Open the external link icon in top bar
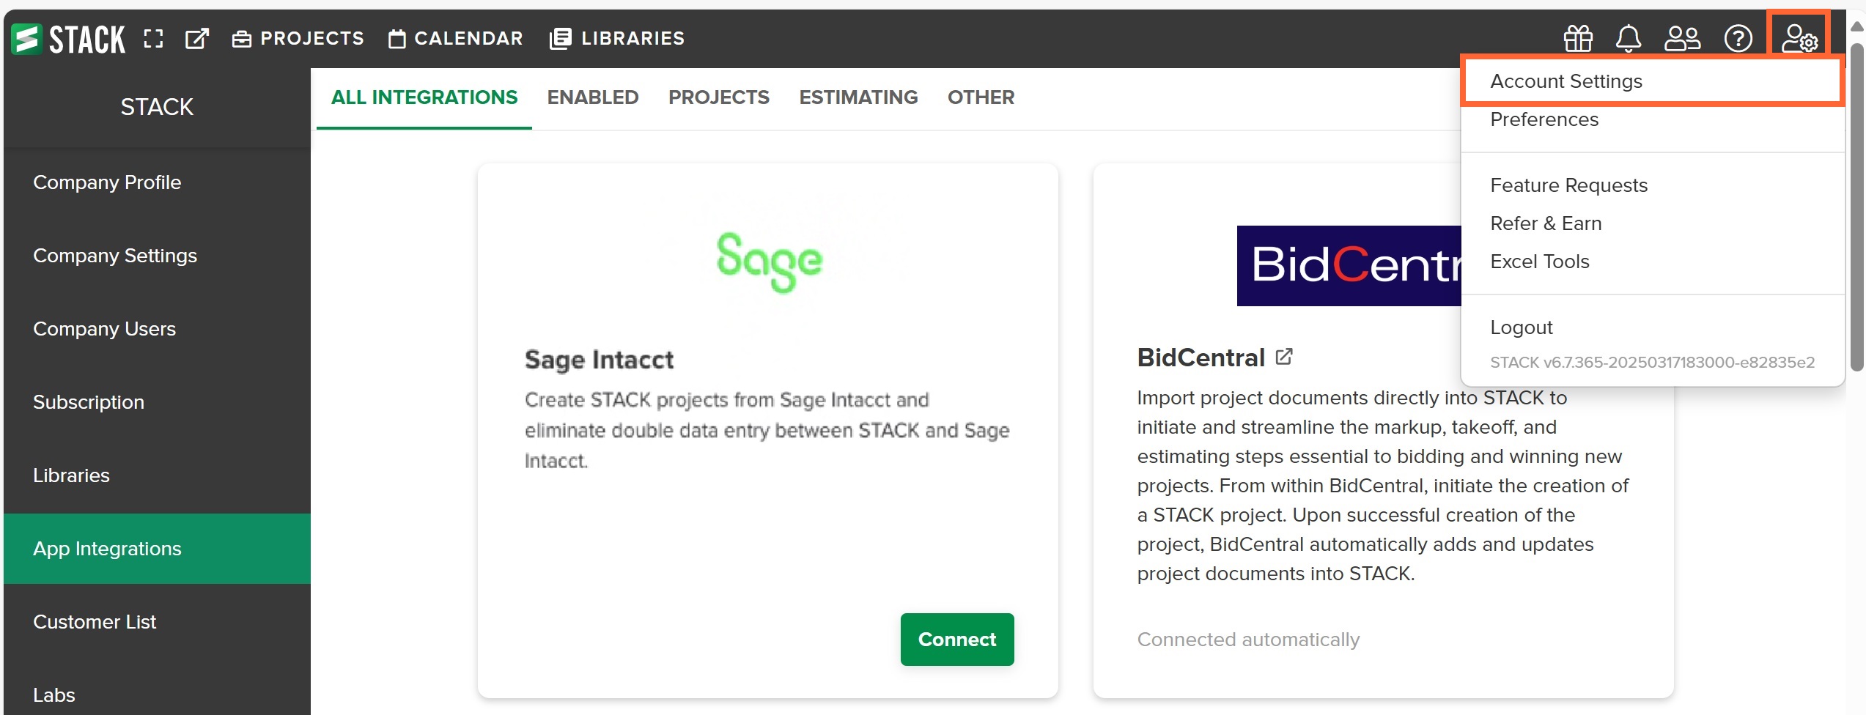The image size is (1866, 715). 197,39
